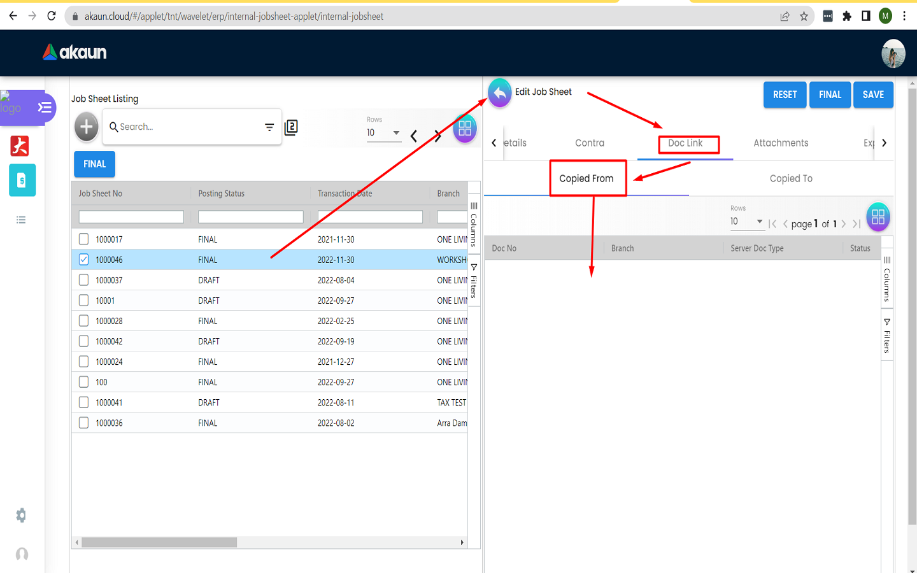
Task: Uncheck the selected job sheet 1000046
Action: tap(83, 260)
